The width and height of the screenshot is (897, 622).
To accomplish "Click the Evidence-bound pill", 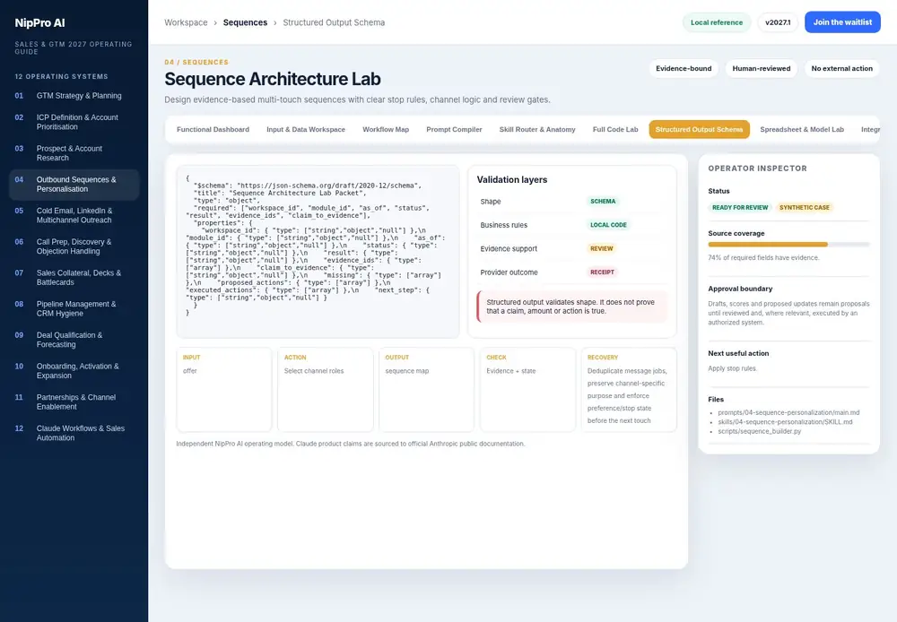I will click(684, 69).
